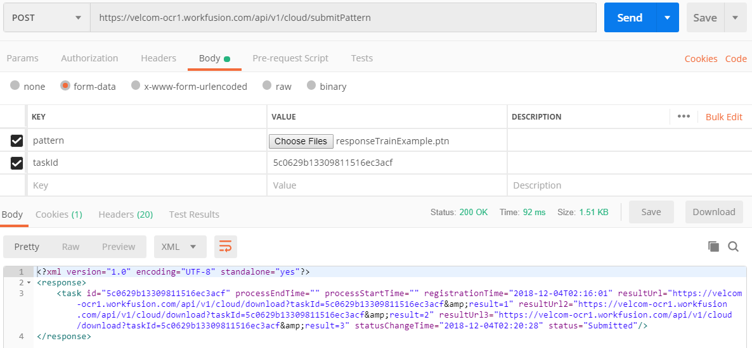This screenshot has height=348, width=752.
Task: Select x-www-form-urlencoded body type
Action: (136, 85)
